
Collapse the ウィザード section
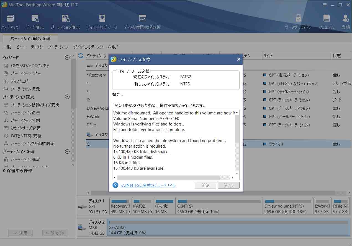67,58
